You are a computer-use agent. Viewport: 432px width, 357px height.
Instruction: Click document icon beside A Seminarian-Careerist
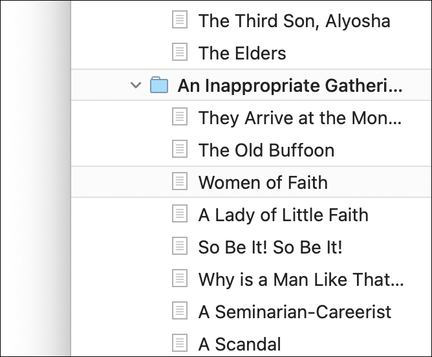[x=180, y=311]
